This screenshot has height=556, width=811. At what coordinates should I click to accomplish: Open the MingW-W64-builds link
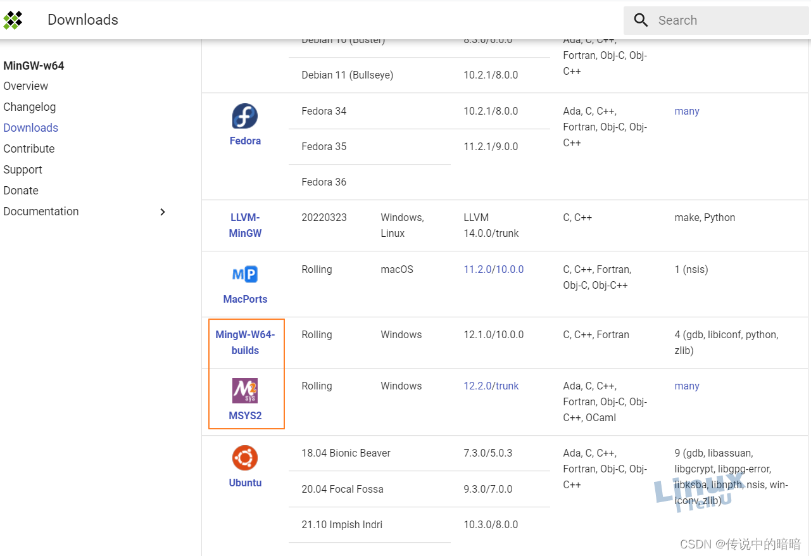[245, 343]
